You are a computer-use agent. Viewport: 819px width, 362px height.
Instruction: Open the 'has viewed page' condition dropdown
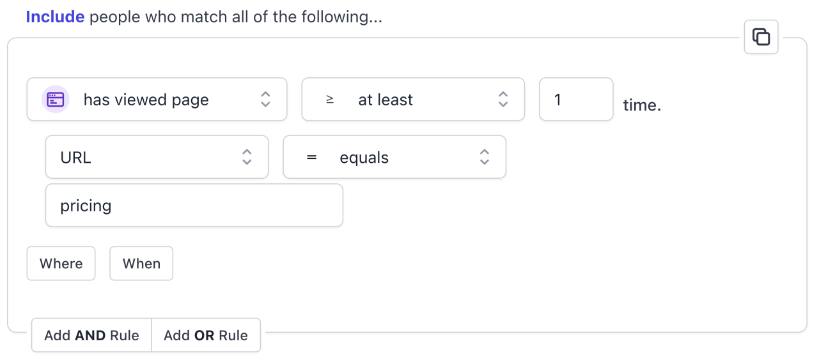(157, 100)
